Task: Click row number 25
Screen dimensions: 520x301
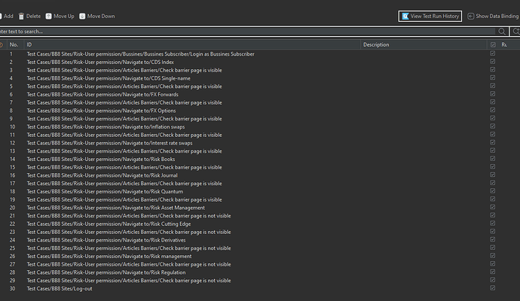Action: pyautogui.click(x=12, y=248)
